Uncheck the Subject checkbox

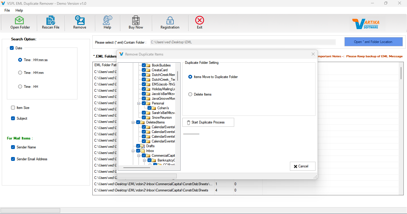click(13, 118)
